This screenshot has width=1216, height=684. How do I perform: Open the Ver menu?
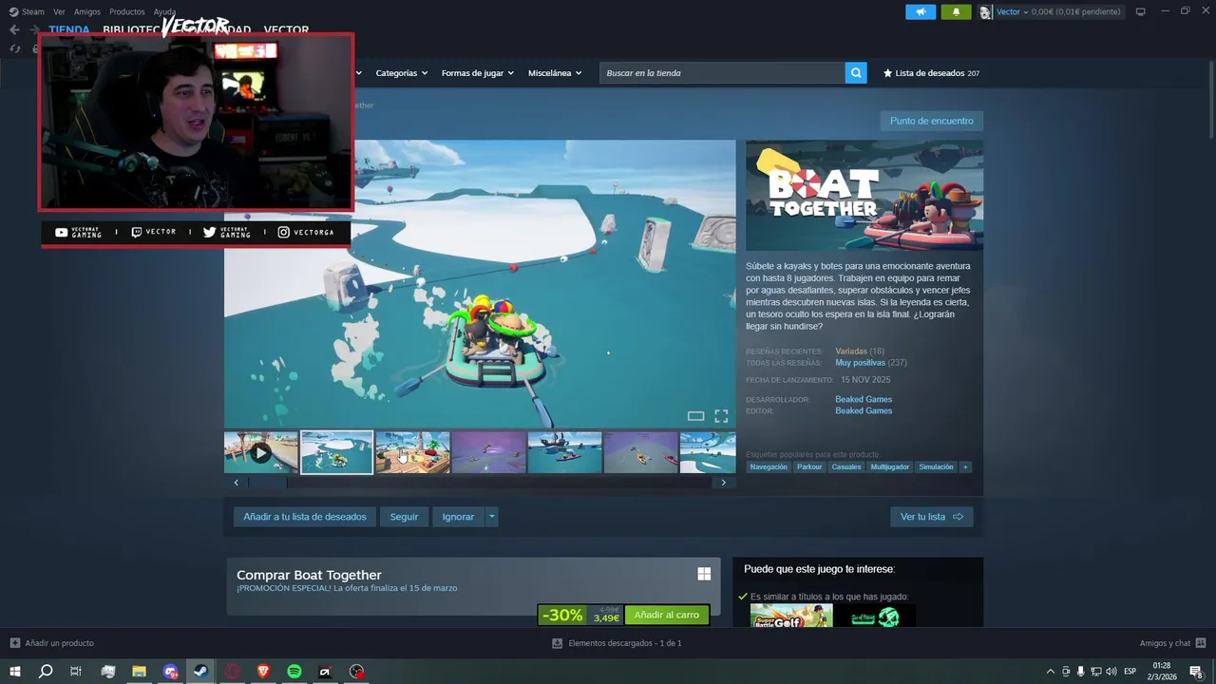[x=59, y=11]
